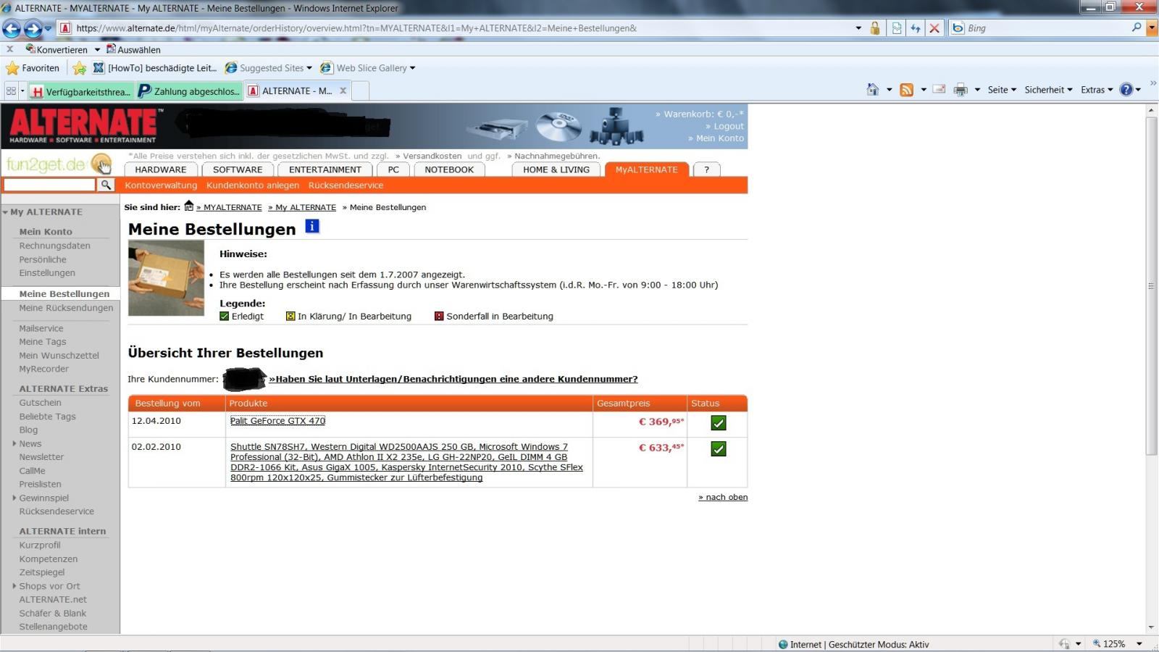This screenshot has width=1159, height=652.
Task: Click the browser Forward arrow button
Action: 33,29
